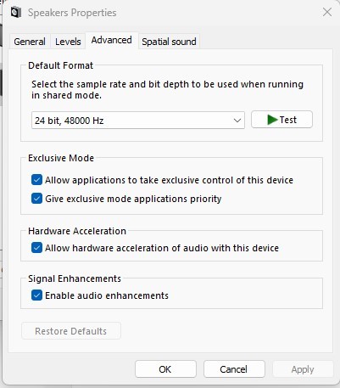The height and width of the screenshot is (388, 340).
Task: Switch to the General tab
Action: click(x=30, y=42)
